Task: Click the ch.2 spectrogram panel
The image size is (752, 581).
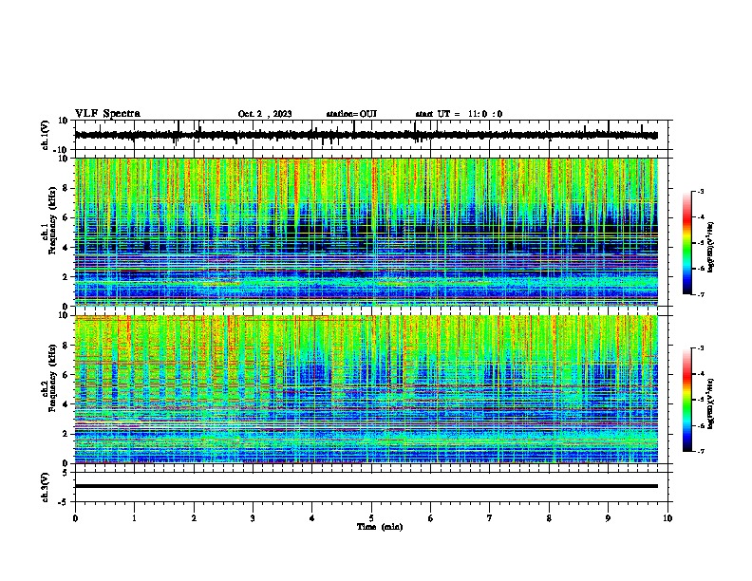Action: (x=367, y=389)
